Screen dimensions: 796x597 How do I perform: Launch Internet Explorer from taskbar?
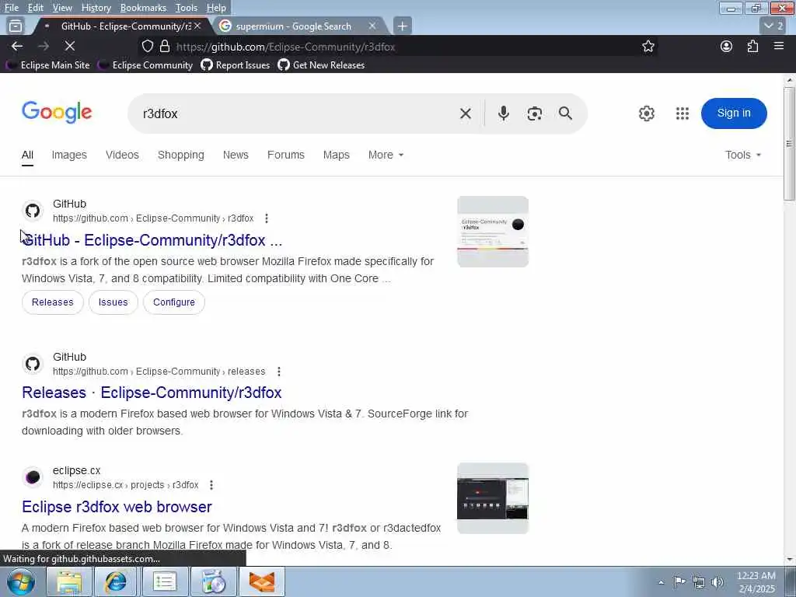click(115, 581)
